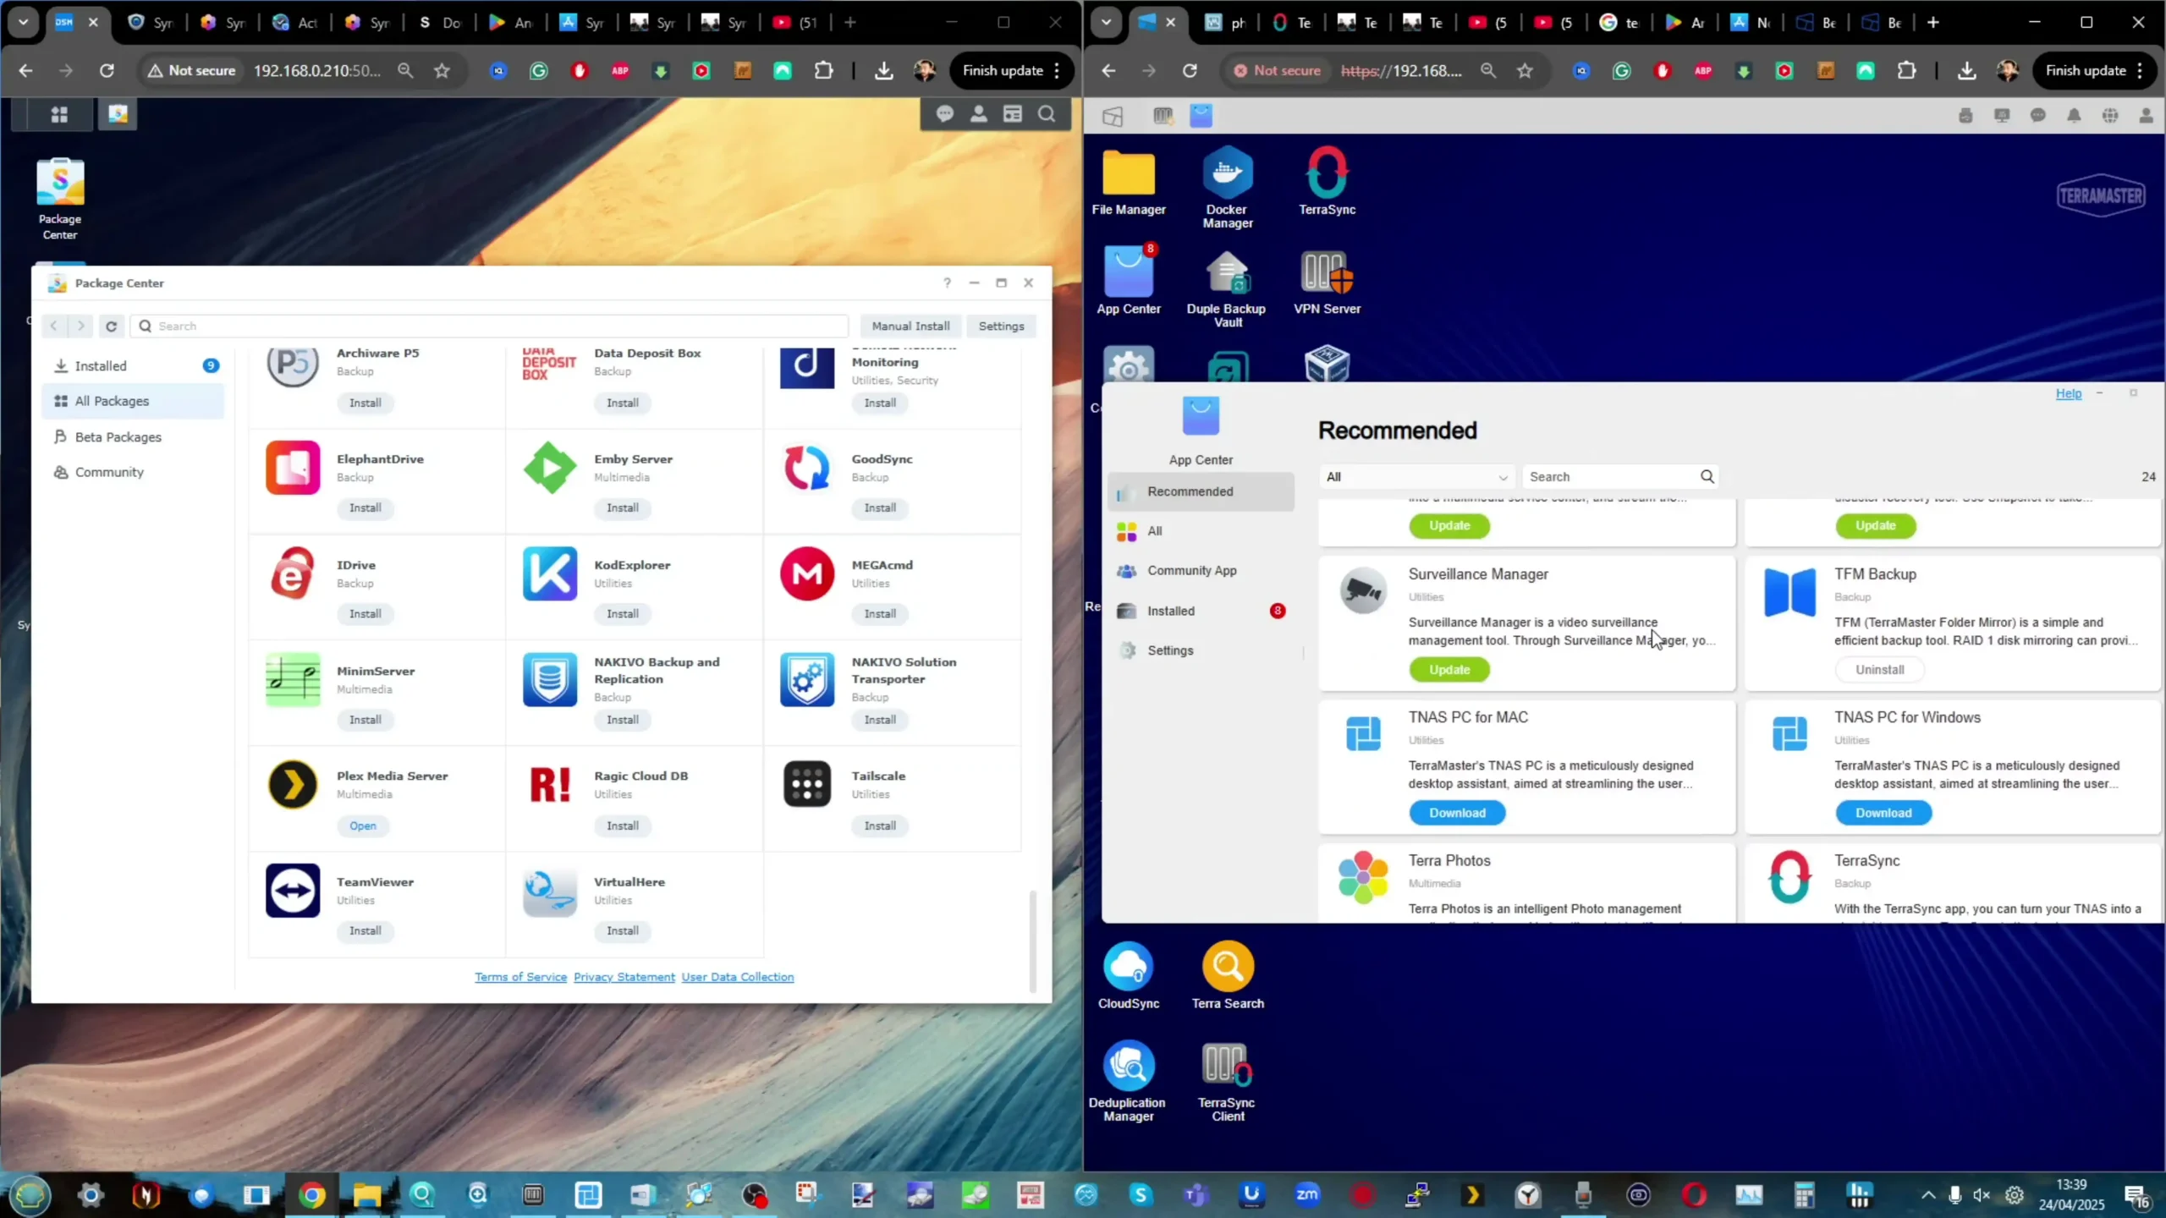Focus App Center search field

click(x=1620, y=476)
